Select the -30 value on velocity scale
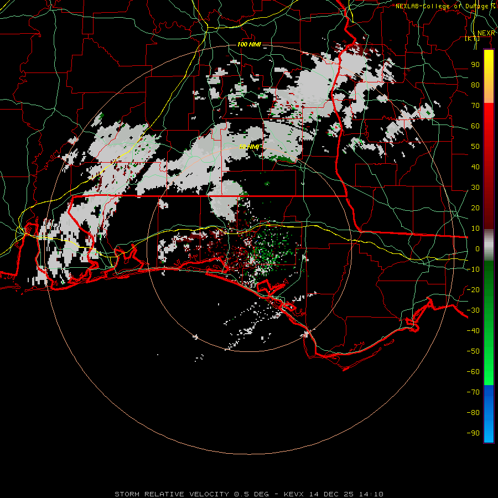The image size is (498, 498). [473, 310]
